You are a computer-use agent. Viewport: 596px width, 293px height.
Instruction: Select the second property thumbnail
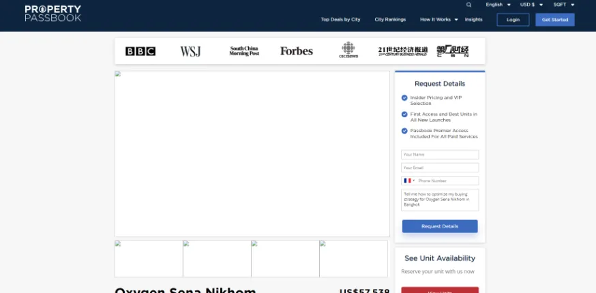tap(217, 258)
